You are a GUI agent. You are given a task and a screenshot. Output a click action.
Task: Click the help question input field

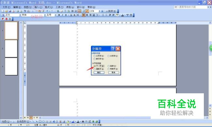pyautogui.click(x=191, y=7)
